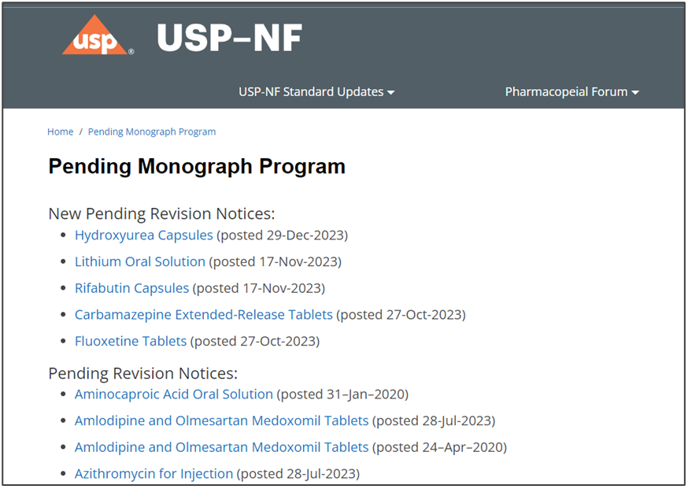Click the Pending Monograph Program page heading

(197, 167)
